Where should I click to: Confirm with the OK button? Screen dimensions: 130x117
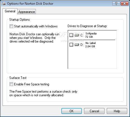71,111
